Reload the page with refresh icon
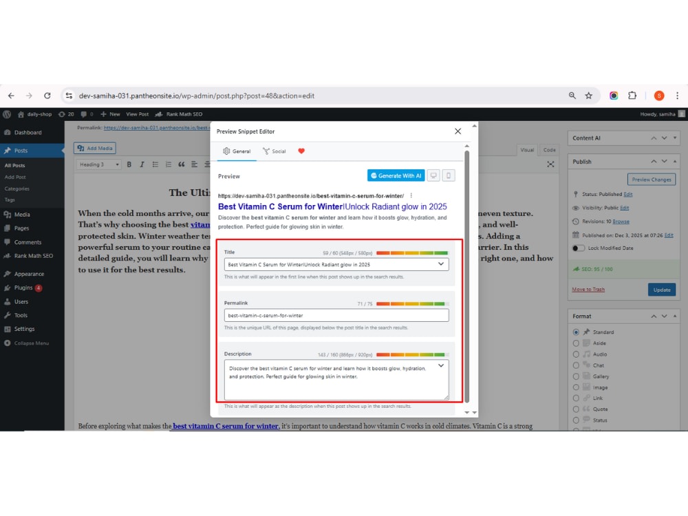This screenshot has width=688, height=516. [x=47, y=96]
